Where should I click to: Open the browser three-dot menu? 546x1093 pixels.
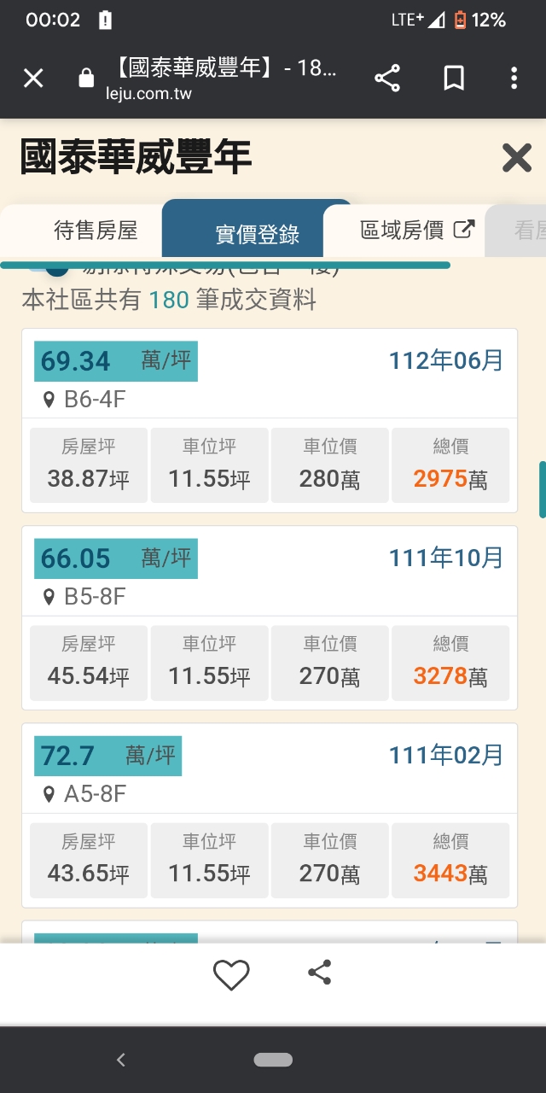[x=514, y=79]
